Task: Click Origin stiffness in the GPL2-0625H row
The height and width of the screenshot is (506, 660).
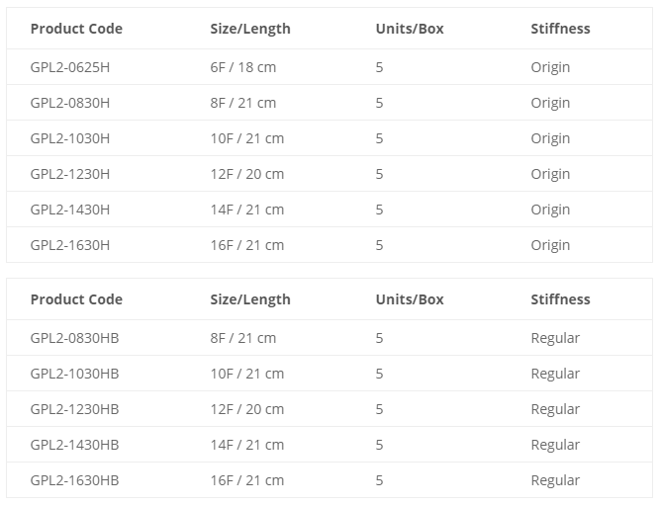Action: tap(550, 67)
